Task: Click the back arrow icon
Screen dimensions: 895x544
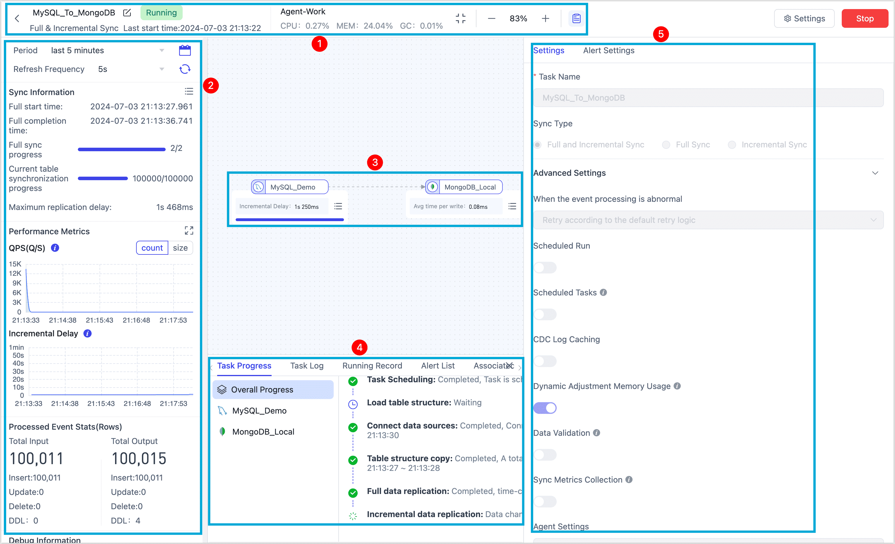Action: [17, 18]
